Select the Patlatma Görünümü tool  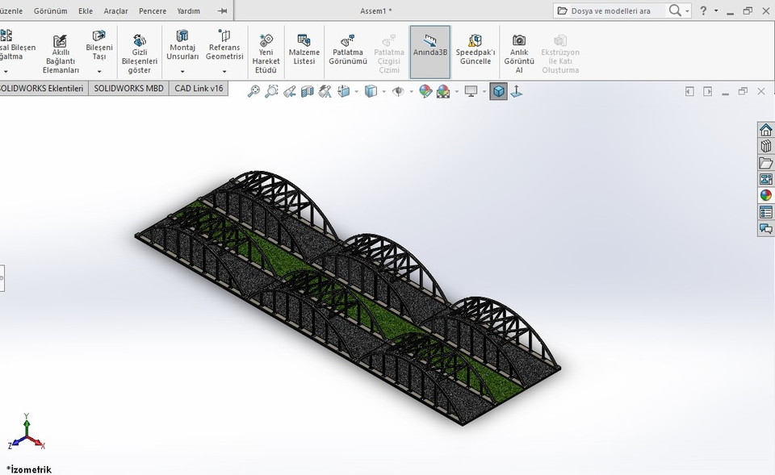tap(347, 50)
